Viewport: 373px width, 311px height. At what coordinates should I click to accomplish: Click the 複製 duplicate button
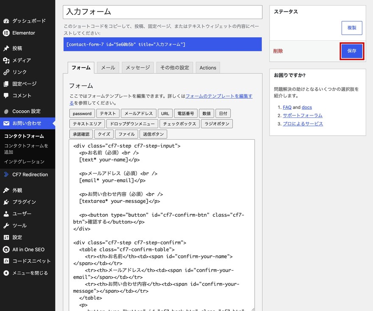(x=352, y=28)
